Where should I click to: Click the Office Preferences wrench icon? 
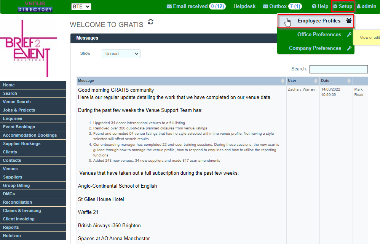click(x=349, y=35)
